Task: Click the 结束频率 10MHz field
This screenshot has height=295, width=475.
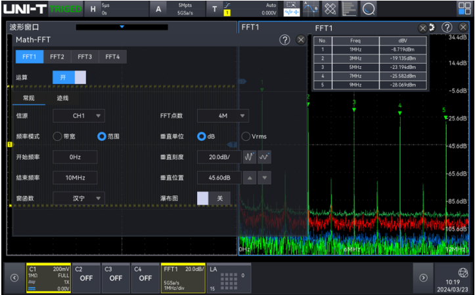Action: click(x=76, y=178)
